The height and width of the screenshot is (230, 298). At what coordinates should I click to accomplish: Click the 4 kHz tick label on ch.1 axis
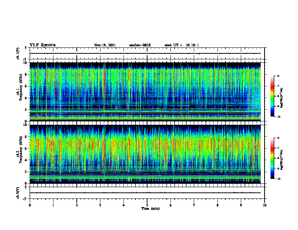[x=26, y=98]
